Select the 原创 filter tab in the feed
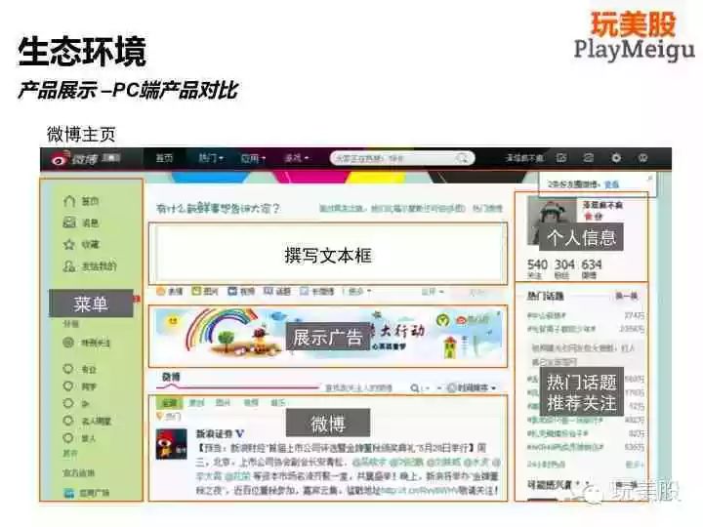Screen dimensions: 703x527 point(196,403)
